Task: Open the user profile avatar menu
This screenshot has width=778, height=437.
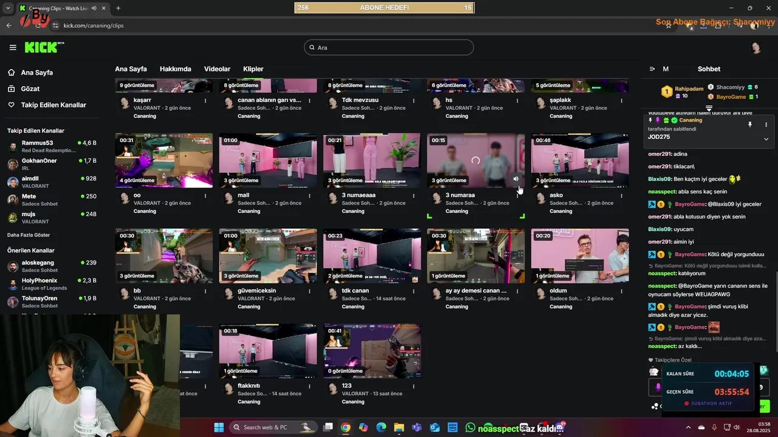Action: [756, 48]
